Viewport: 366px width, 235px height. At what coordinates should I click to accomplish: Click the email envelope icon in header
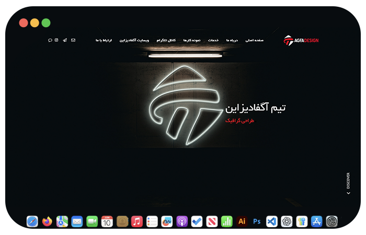pyautogui.click(x=73, y=40)
